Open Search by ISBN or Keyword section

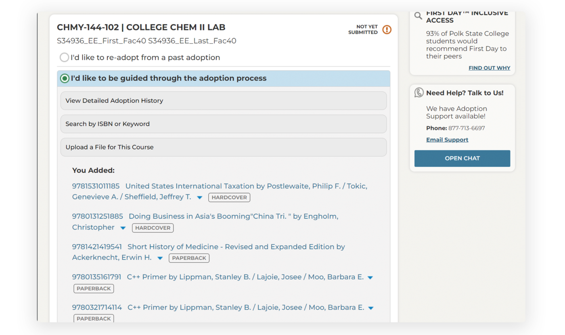pos(223,124)
